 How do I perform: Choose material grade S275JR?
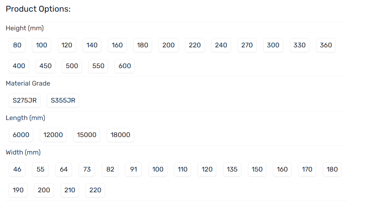pos(25,101)
